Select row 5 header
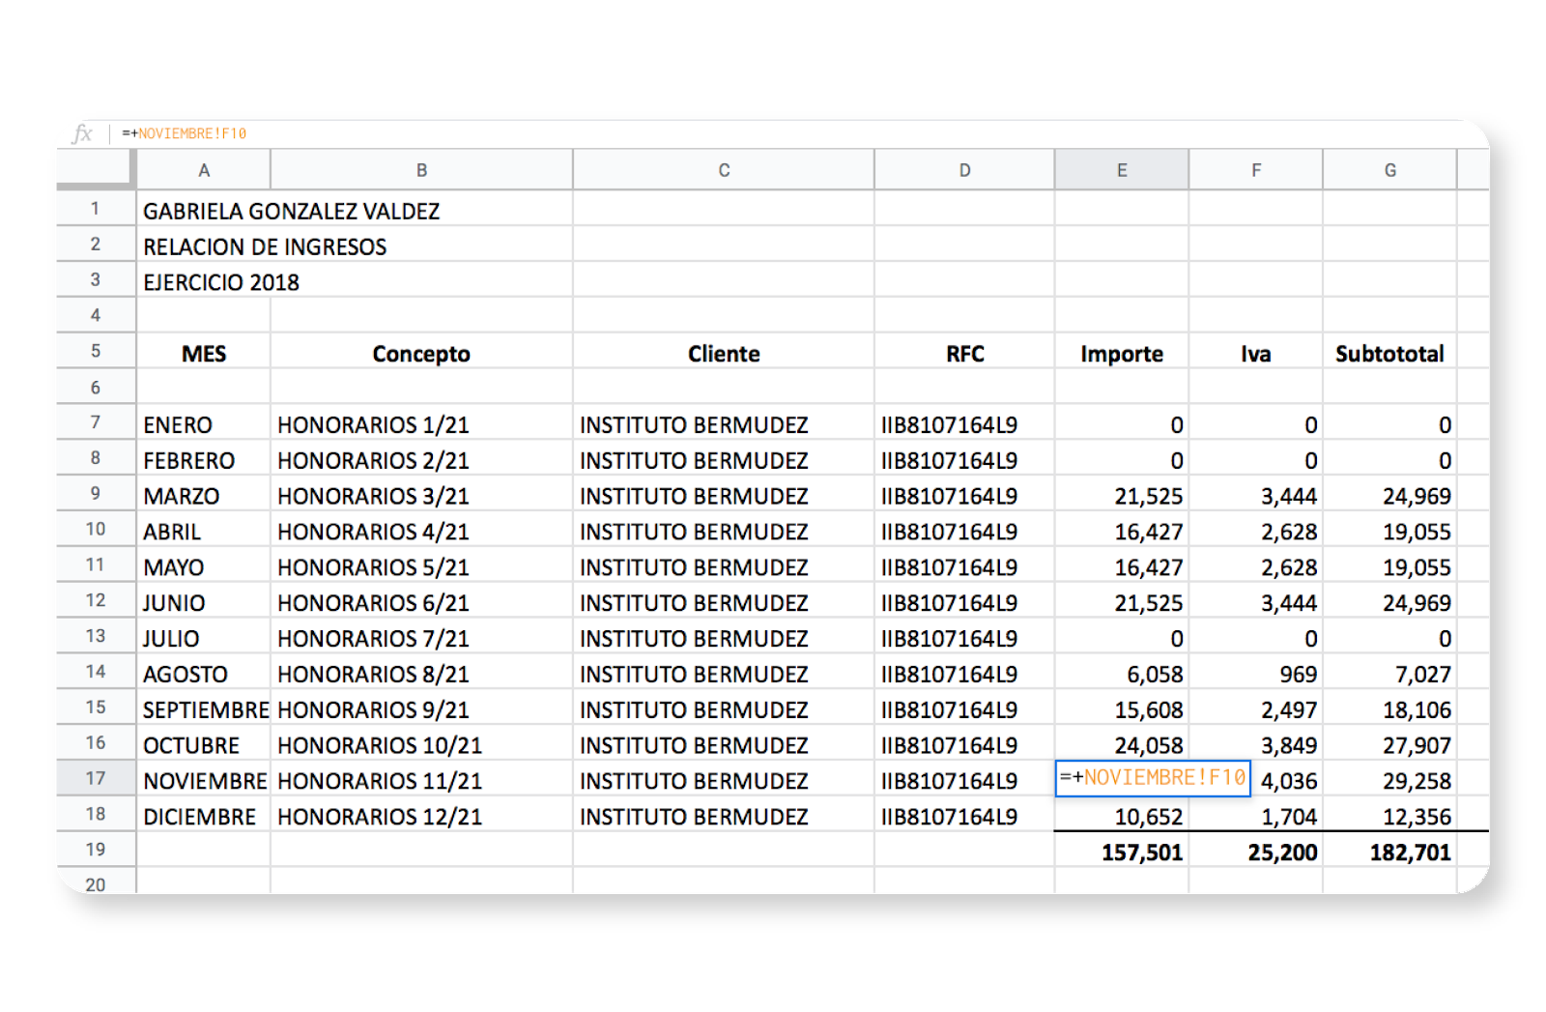Screen dimensions: 1546x1012 point(96,351)
